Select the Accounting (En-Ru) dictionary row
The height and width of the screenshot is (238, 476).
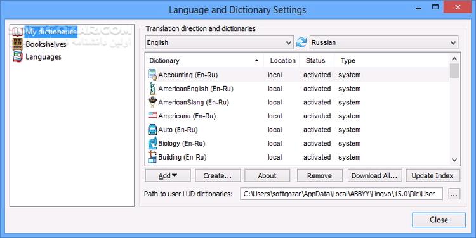point(298,75)
